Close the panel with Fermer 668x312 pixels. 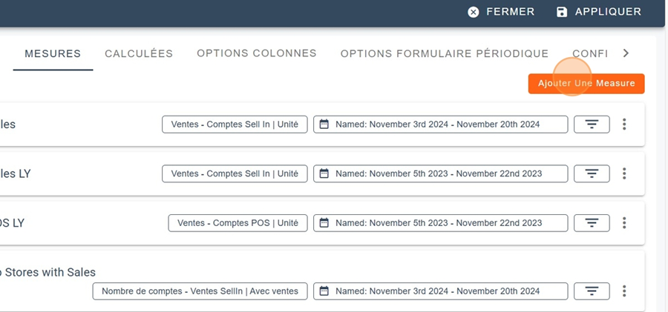[x=501, y=12]
